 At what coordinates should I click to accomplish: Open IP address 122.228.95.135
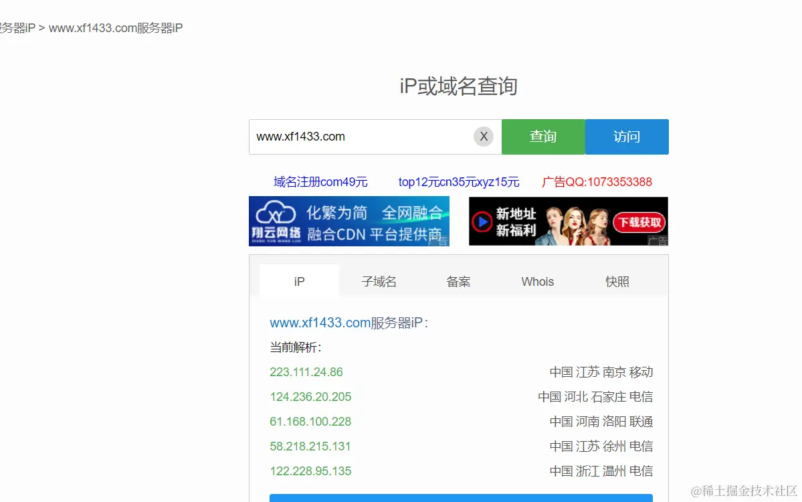coord(310,471)
